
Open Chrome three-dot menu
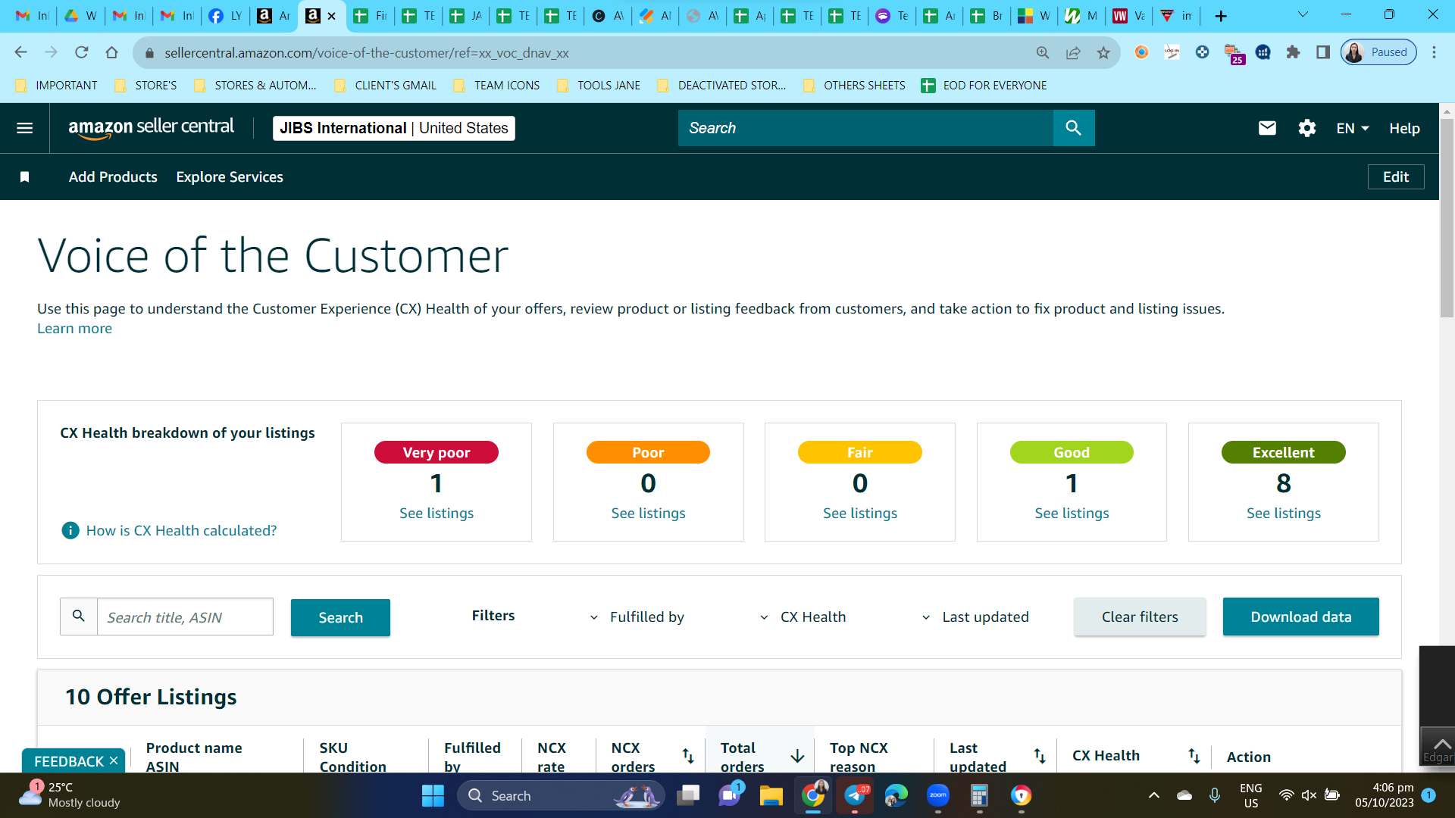1434,52
